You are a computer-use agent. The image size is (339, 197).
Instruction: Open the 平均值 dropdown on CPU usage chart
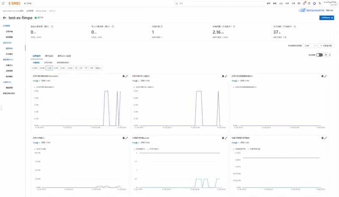[36, 142]
